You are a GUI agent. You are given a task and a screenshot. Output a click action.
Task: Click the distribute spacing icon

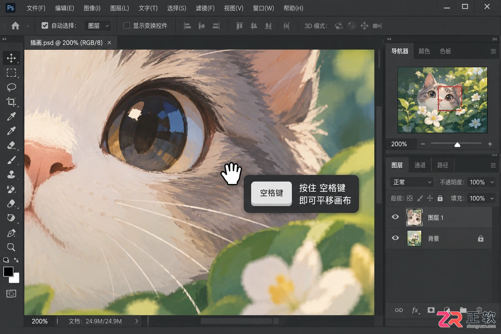[287, 26]
